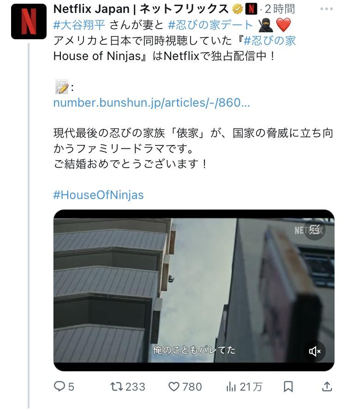The height and width of the screenshot is (410, 346).
Task: Toggle closed captions on the video
Action: tap(315, 229)
